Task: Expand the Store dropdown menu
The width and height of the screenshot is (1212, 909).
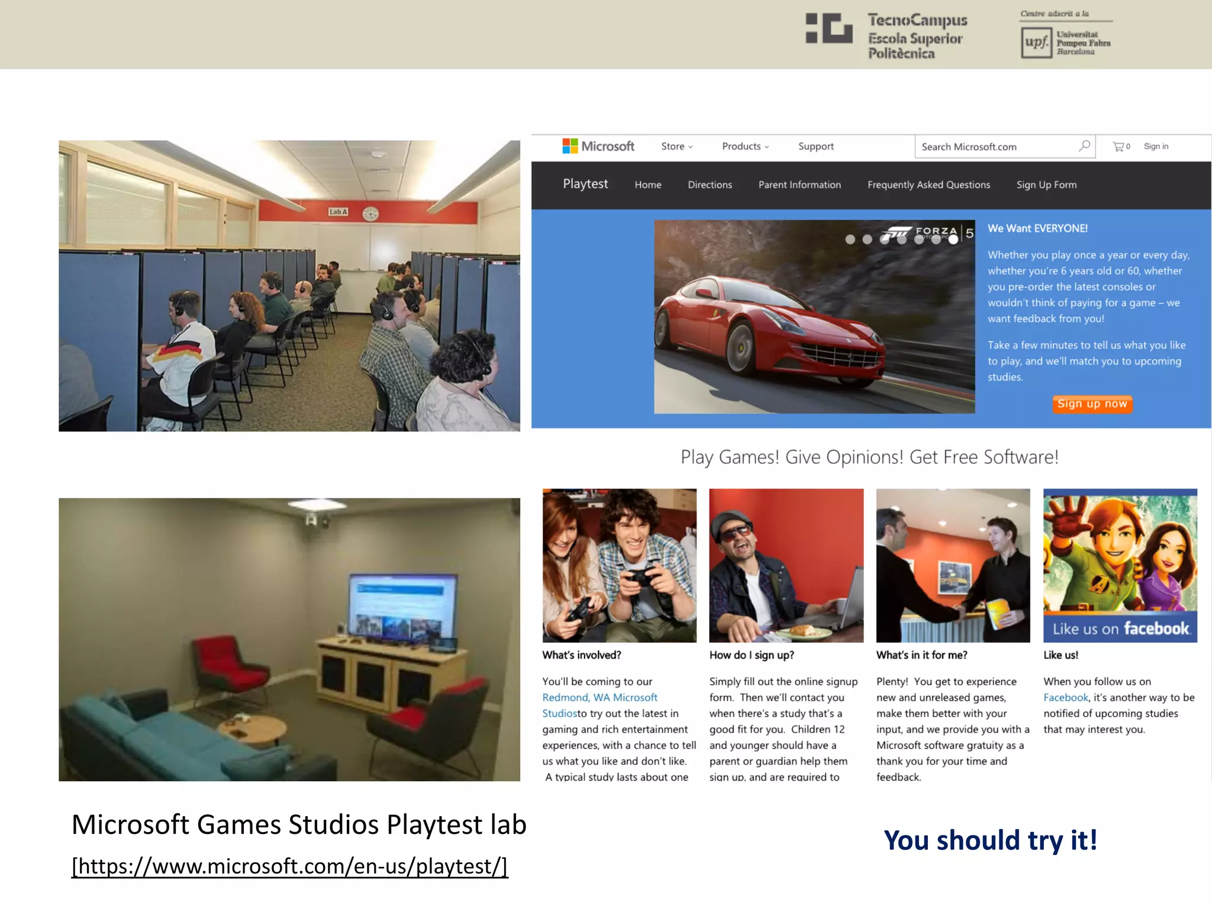Action: (x=677, y=146)
